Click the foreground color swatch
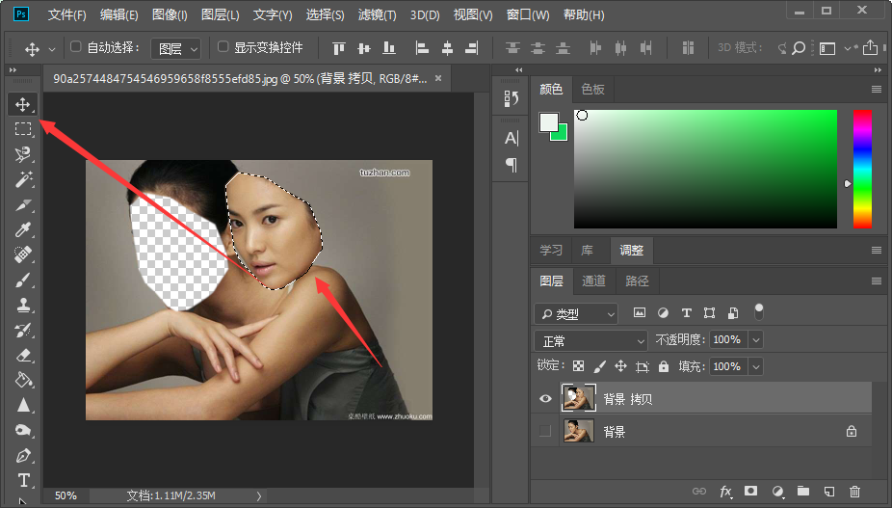The height and width of the screenshot is (508, 892). click(548, 121)
